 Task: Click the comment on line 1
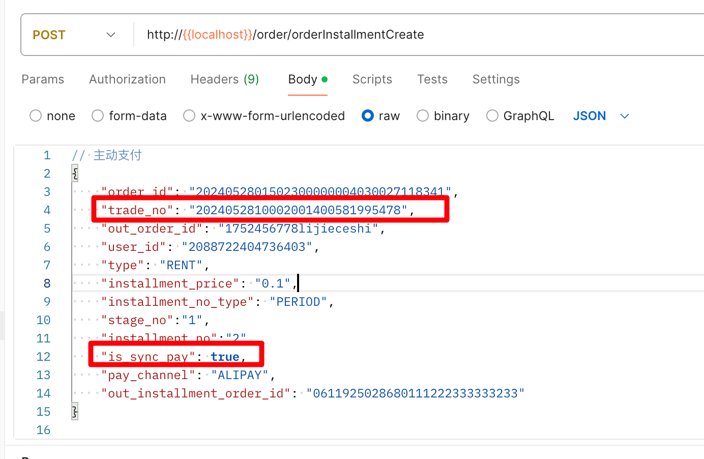pos(107,155)
